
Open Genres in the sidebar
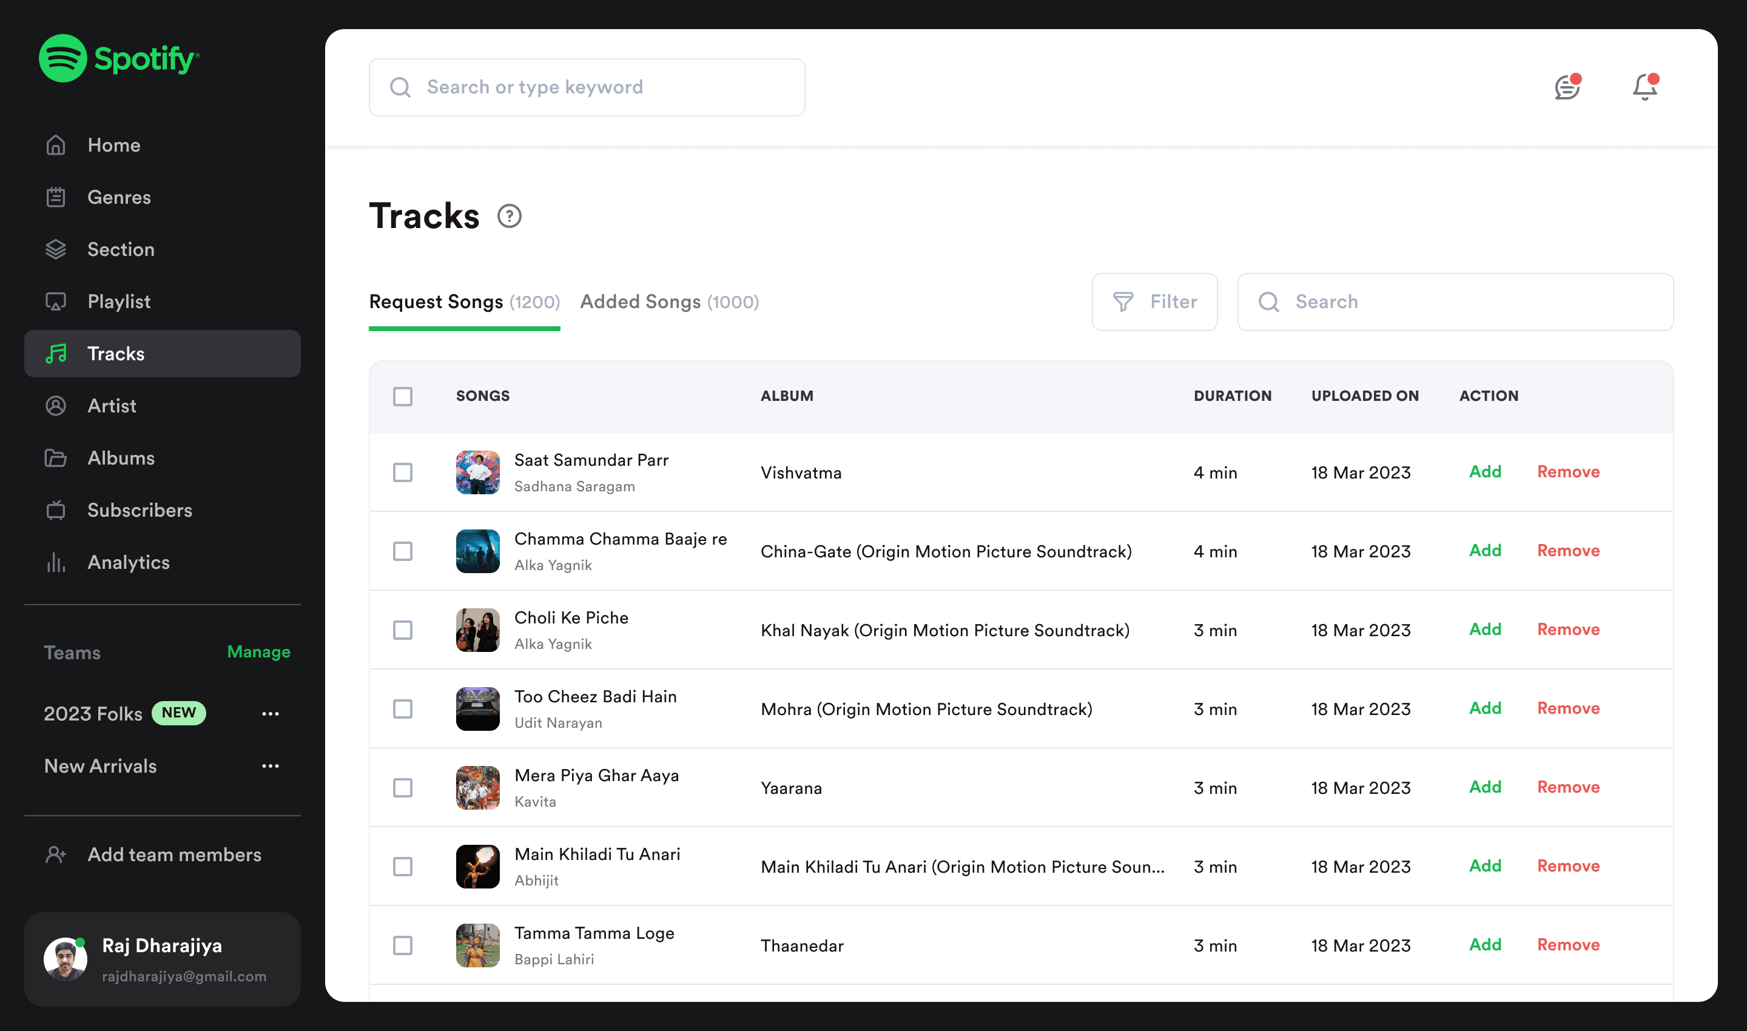click(163, 197)
